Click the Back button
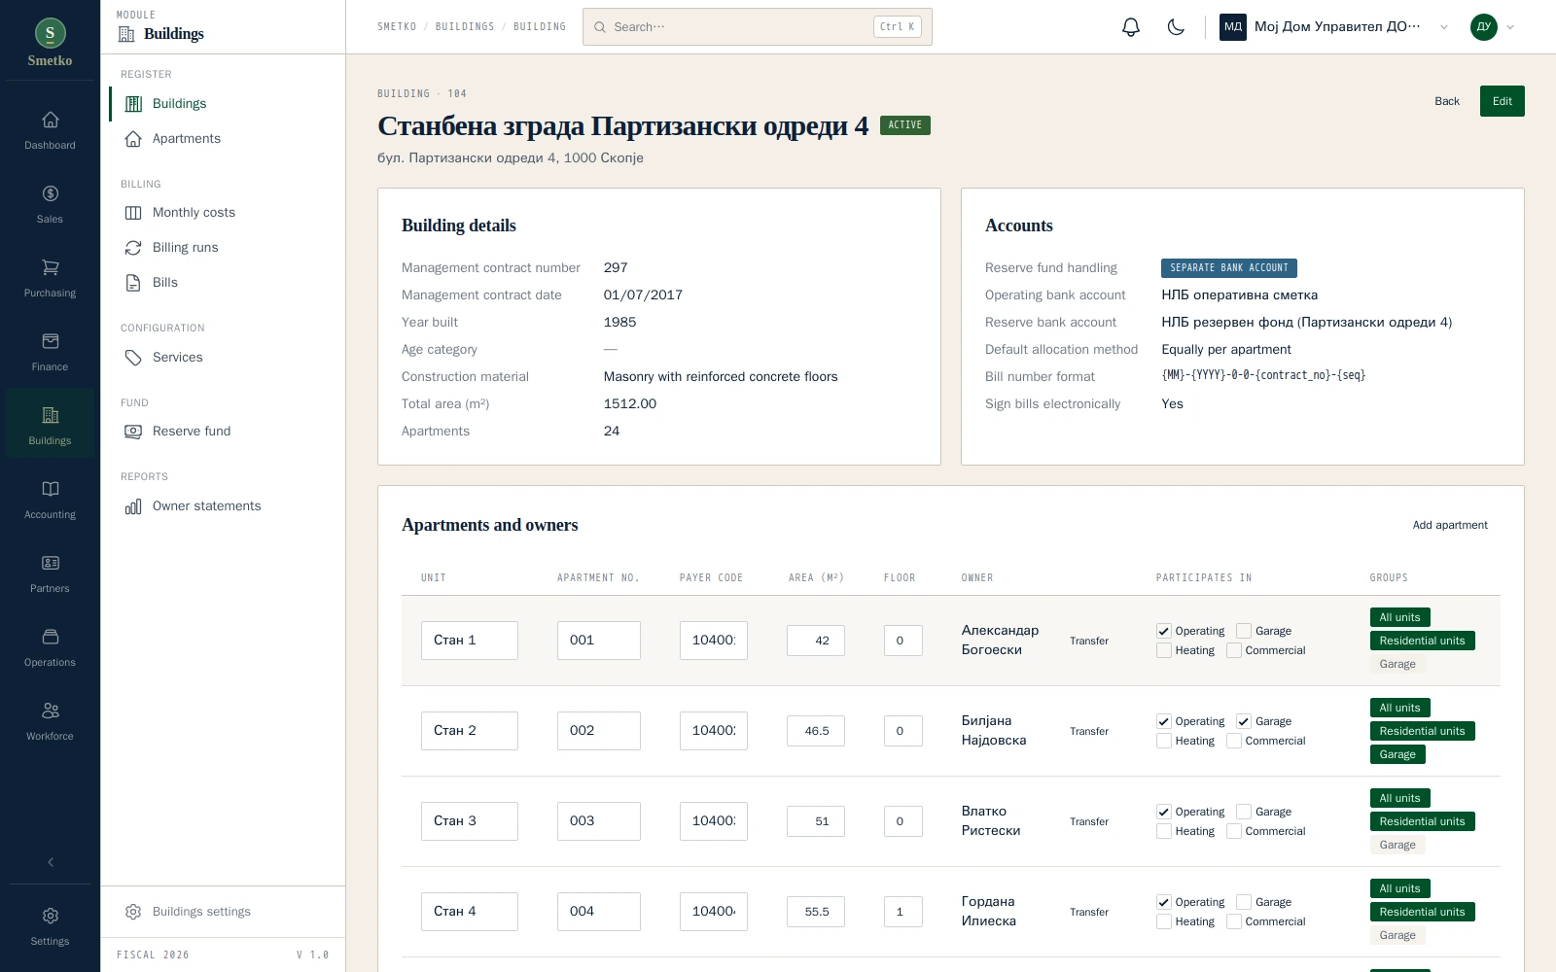Image resolution: width=1556 pixels, height=972 pixels. coord(1447,101)
